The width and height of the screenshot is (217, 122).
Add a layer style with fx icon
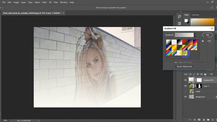(195, 120)
